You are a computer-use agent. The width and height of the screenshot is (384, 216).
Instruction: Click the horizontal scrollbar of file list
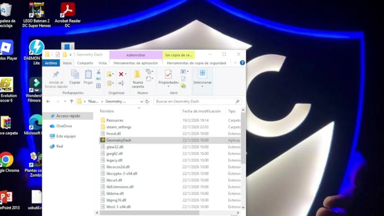pos(150,213)
